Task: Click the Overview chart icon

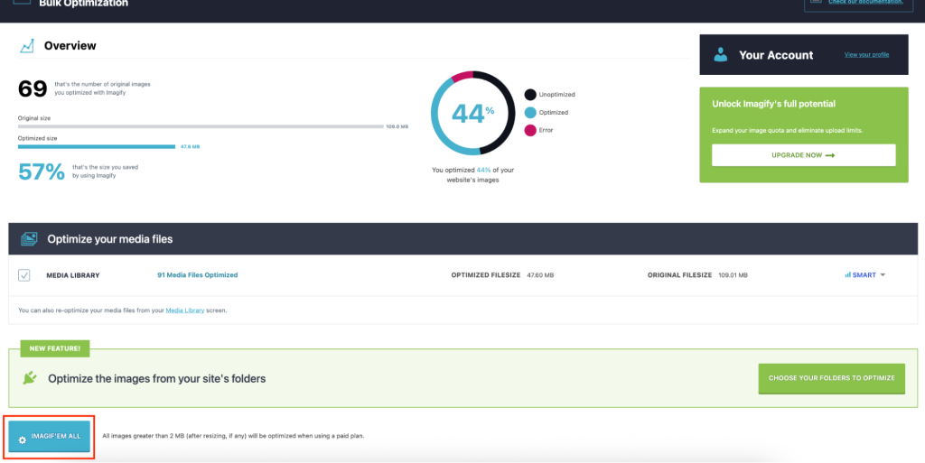Action: (26, 46)
